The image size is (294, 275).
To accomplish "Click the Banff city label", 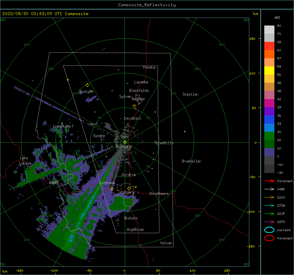I will click(x=54, y=182).
